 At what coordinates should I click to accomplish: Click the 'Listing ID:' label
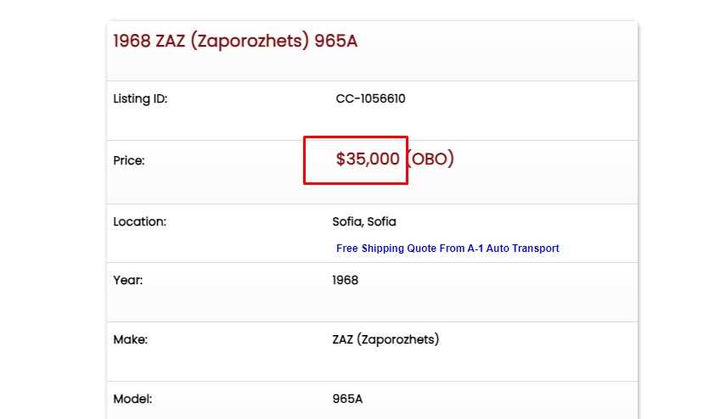[140, 98]
